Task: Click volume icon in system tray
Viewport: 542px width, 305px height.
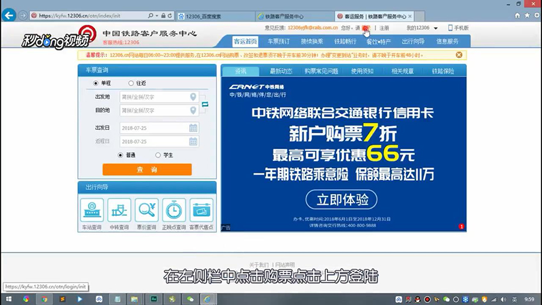Action: [503, 300]
